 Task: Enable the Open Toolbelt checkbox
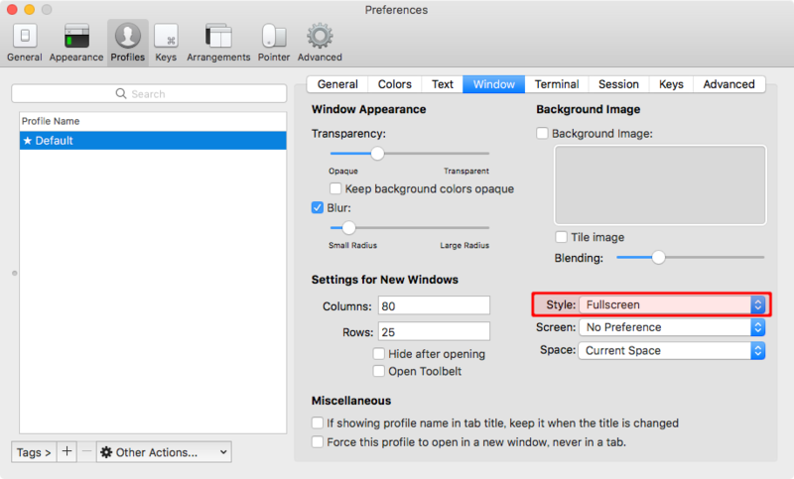tap(378, 371)
